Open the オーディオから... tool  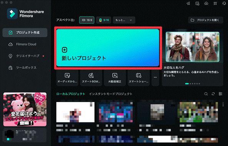[x=67, y=78]
